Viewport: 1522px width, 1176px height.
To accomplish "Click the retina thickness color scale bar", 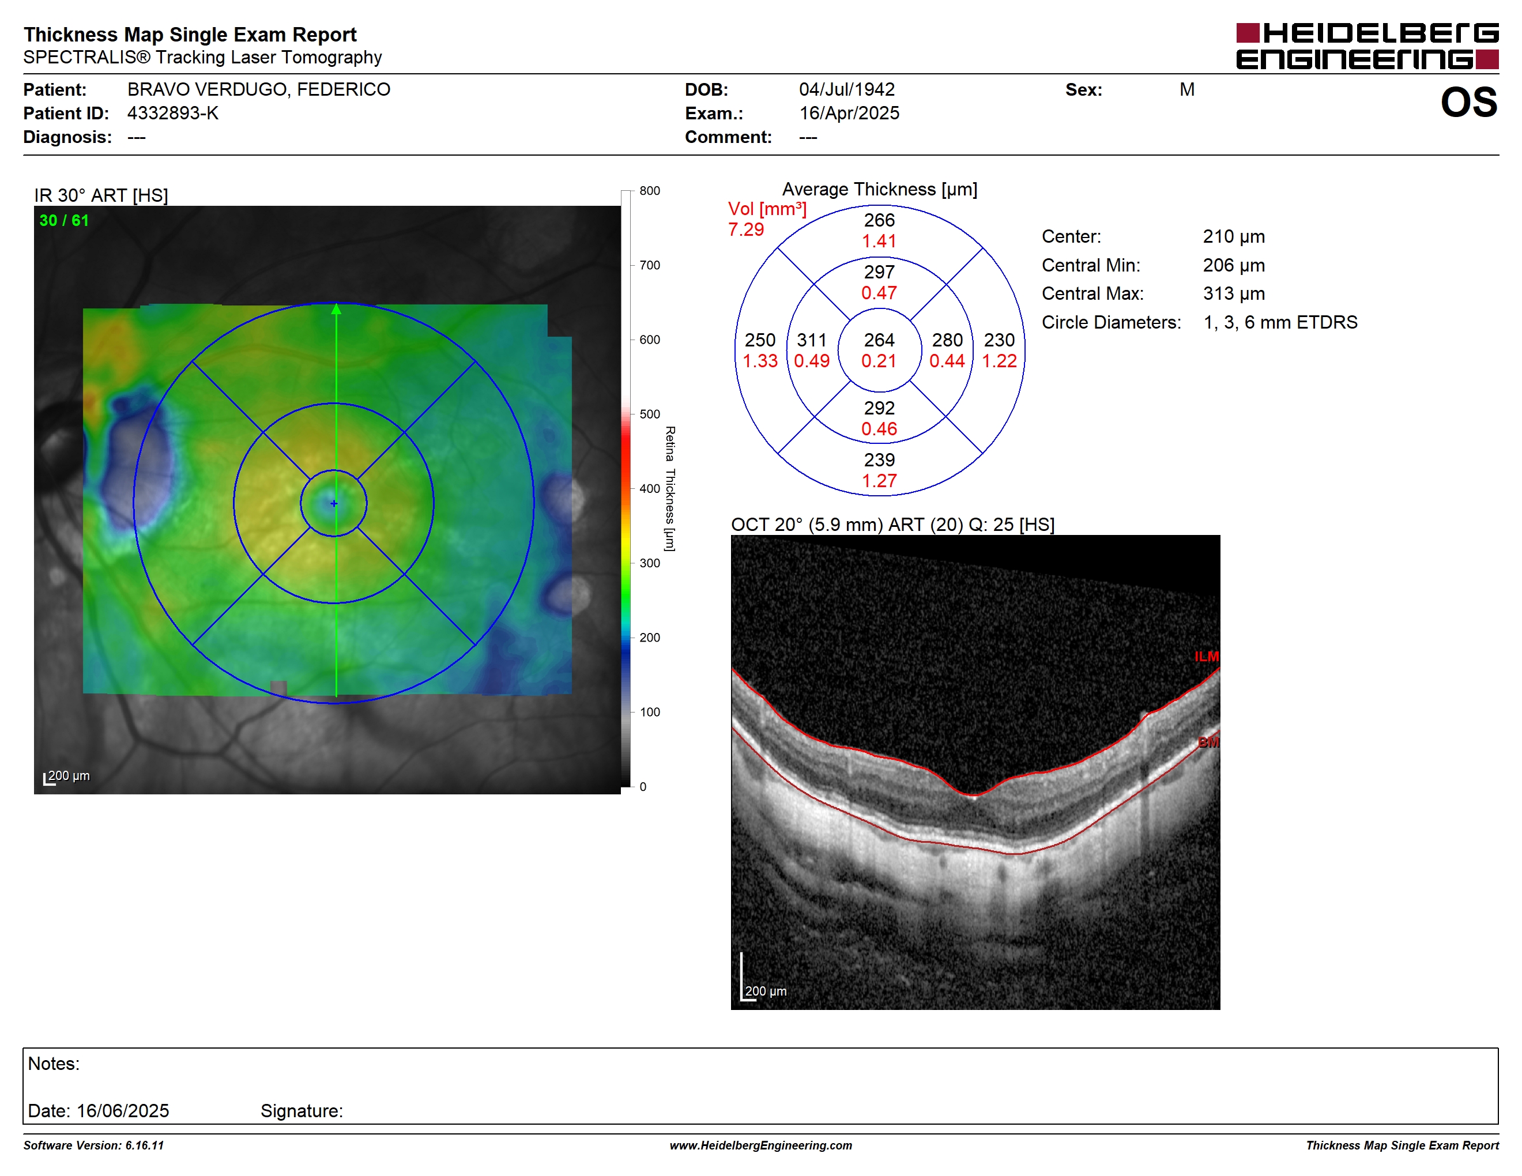I will click(x=625, y=488).
